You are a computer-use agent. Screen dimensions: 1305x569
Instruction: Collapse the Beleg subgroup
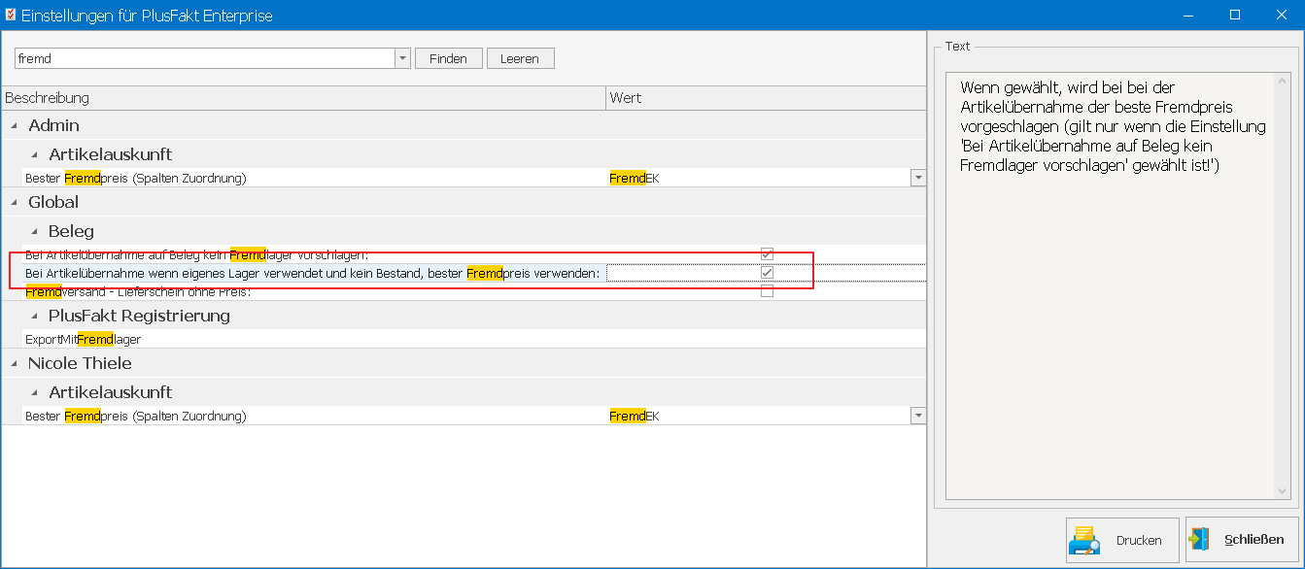click(x=35, y=232)
